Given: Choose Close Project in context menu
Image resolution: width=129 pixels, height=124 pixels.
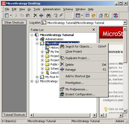Looking at the screenshot, I should pyautogui.click(x=83, y=51).
